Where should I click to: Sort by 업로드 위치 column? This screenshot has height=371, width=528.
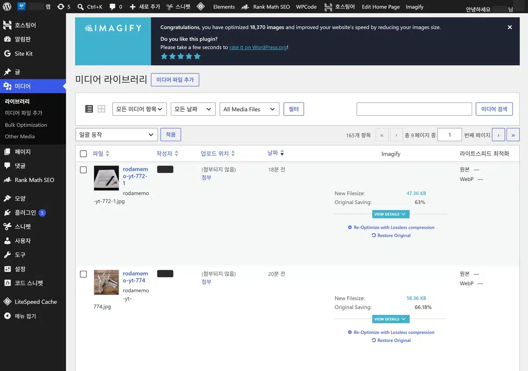[218, 153]
